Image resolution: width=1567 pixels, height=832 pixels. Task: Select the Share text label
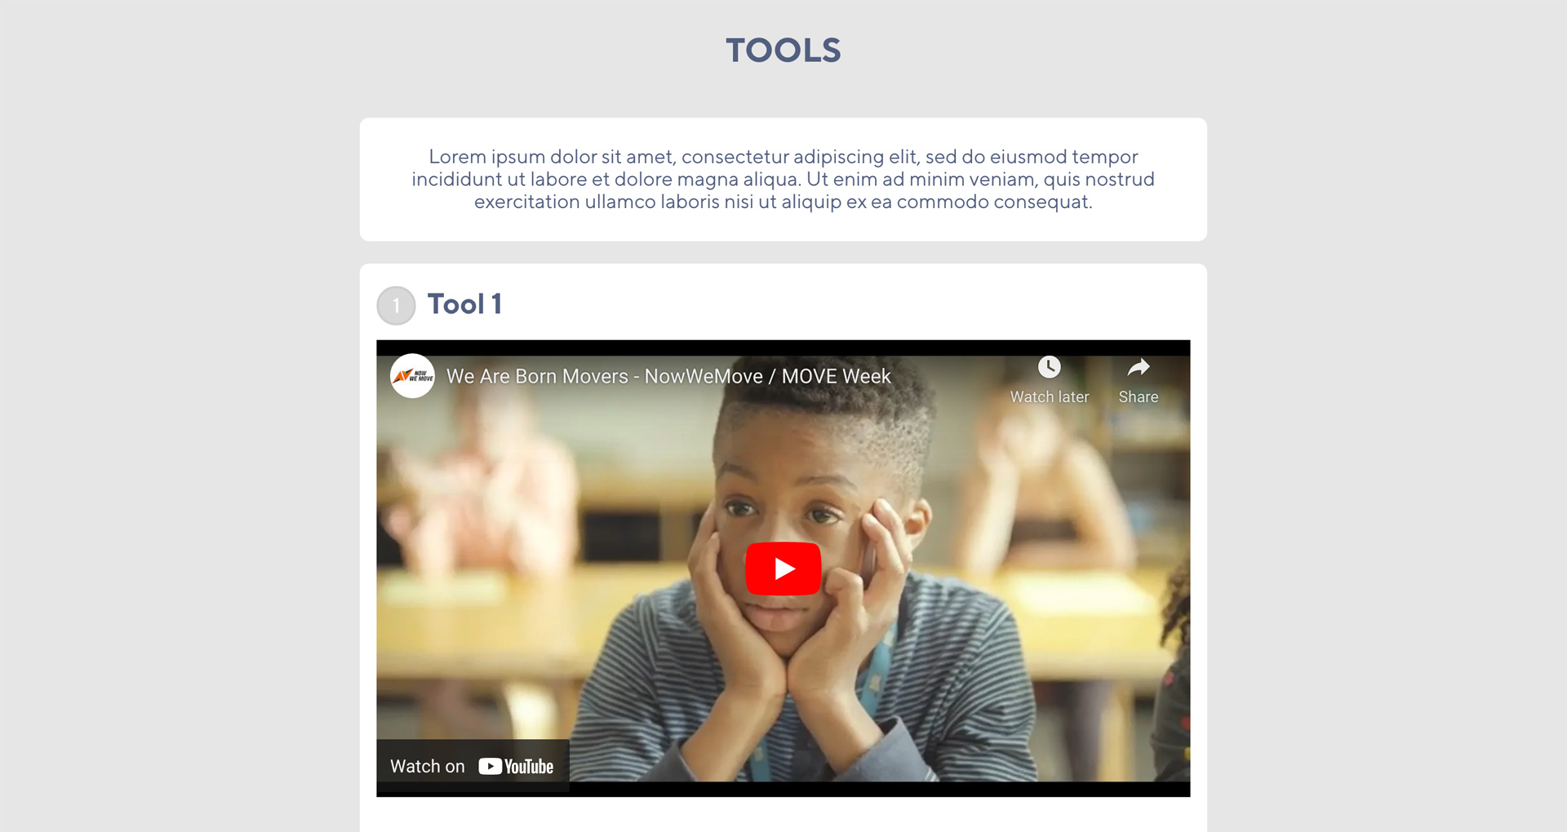(x=1138, y=396)
